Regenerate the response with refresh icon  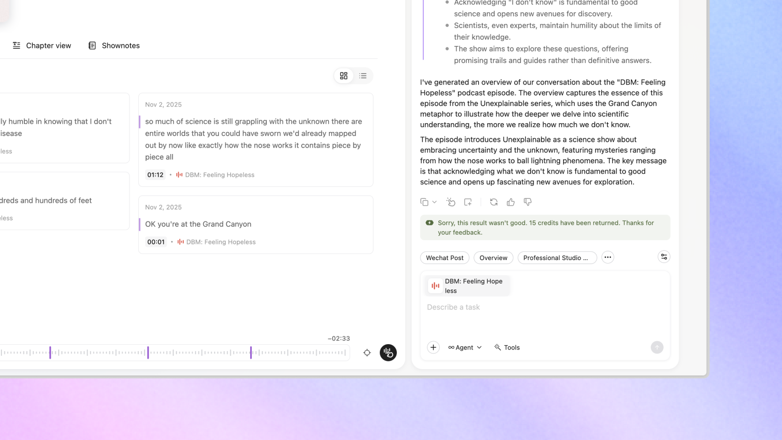(x=494, y=202)
